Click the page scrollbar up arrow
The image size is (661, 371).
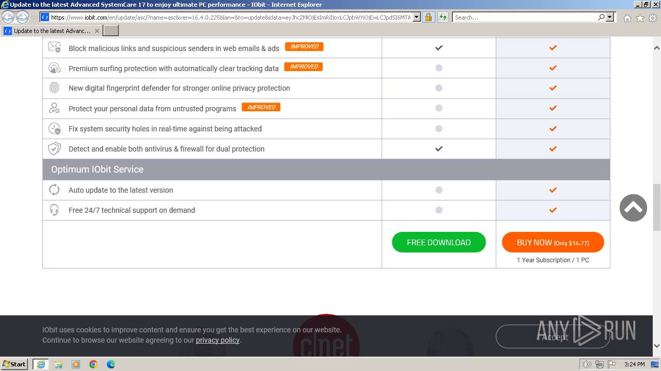pyautogui.click(x=657, y=47)
